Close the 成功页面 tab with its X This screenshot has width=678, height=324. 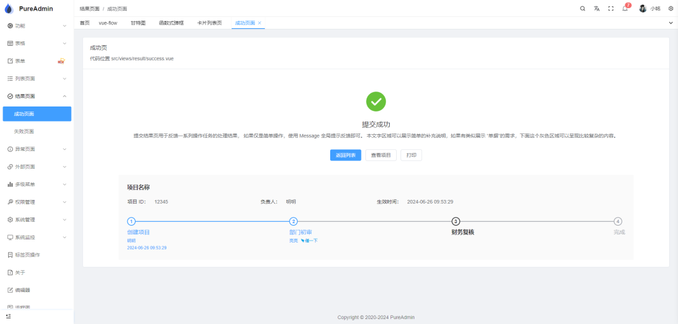(260, 23)
